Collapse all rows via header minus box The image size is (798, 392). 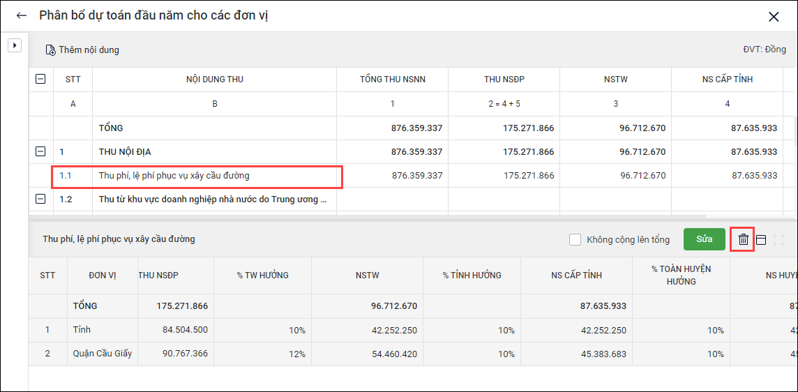pyautogui.click(x=40, y=80)
